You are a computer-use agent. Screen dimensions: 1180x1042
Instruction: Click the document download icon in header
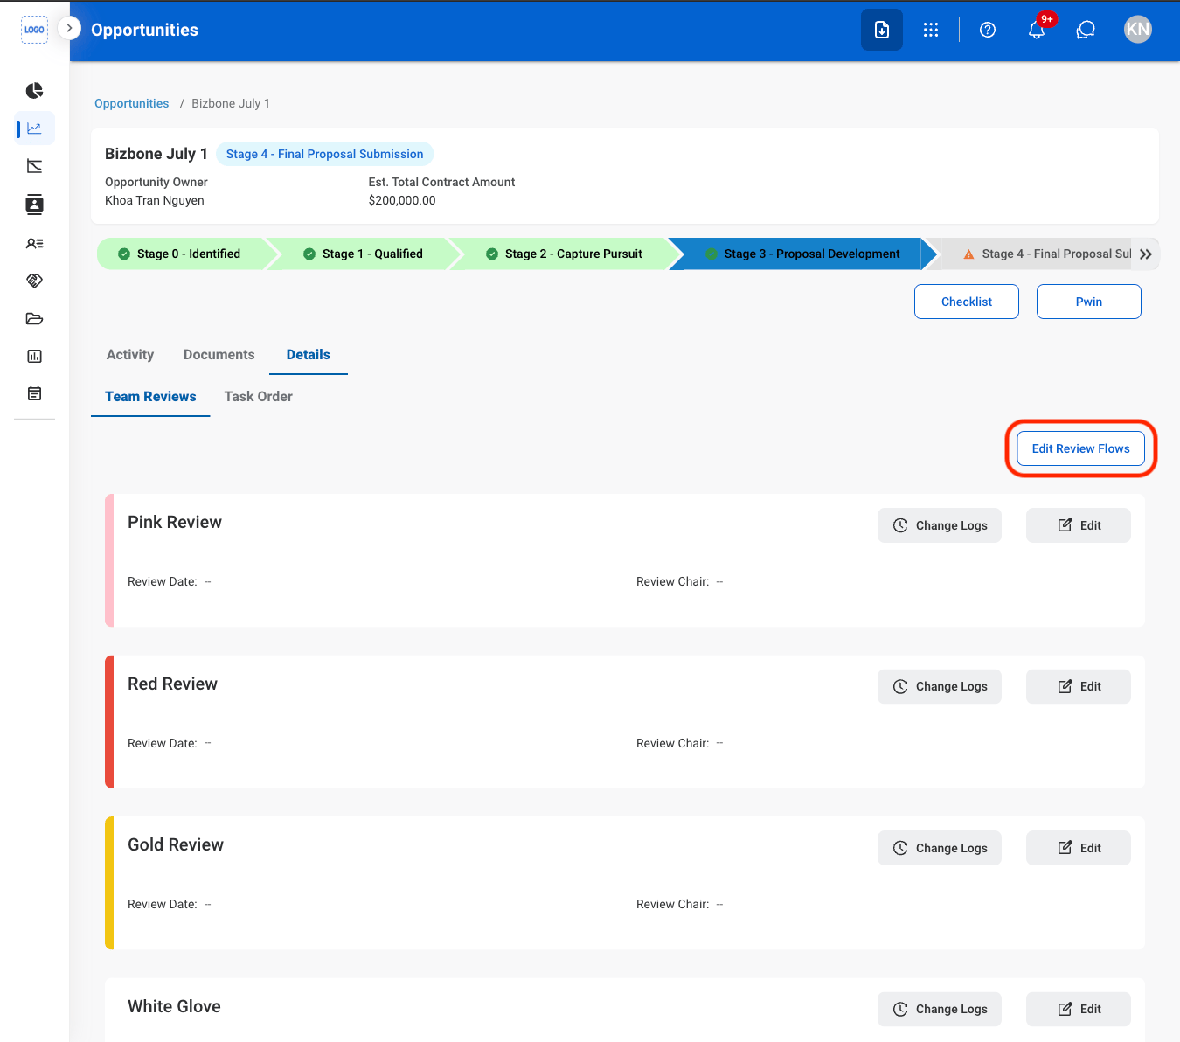[882, 30]
